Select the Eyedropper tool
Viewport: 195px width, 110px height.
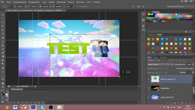click(3, 34)
